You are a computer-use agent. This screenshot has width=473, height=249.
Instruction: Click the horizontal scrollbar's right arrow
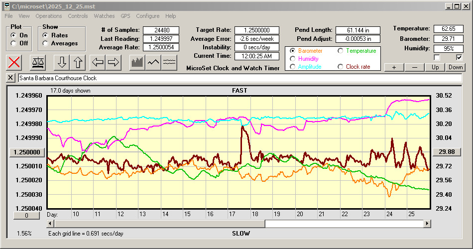[427, 224]
